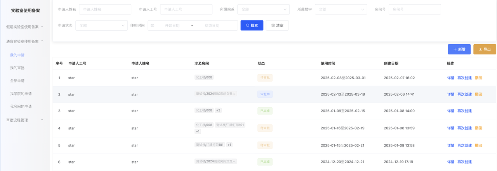
Task: Focus the 申请人工号 input field
Action: pyautogui.click(x=186, y=9)
